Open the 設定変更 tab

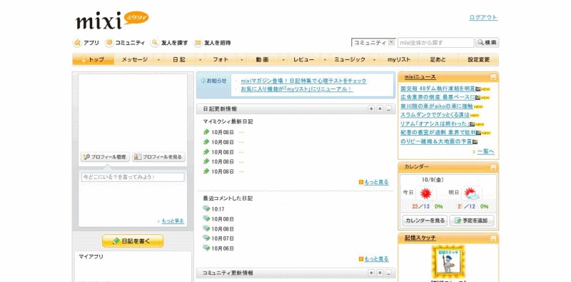[x=479, y=60]
